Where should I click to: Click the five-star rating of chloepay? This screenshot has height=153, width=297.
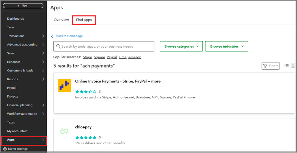point(86,138)
